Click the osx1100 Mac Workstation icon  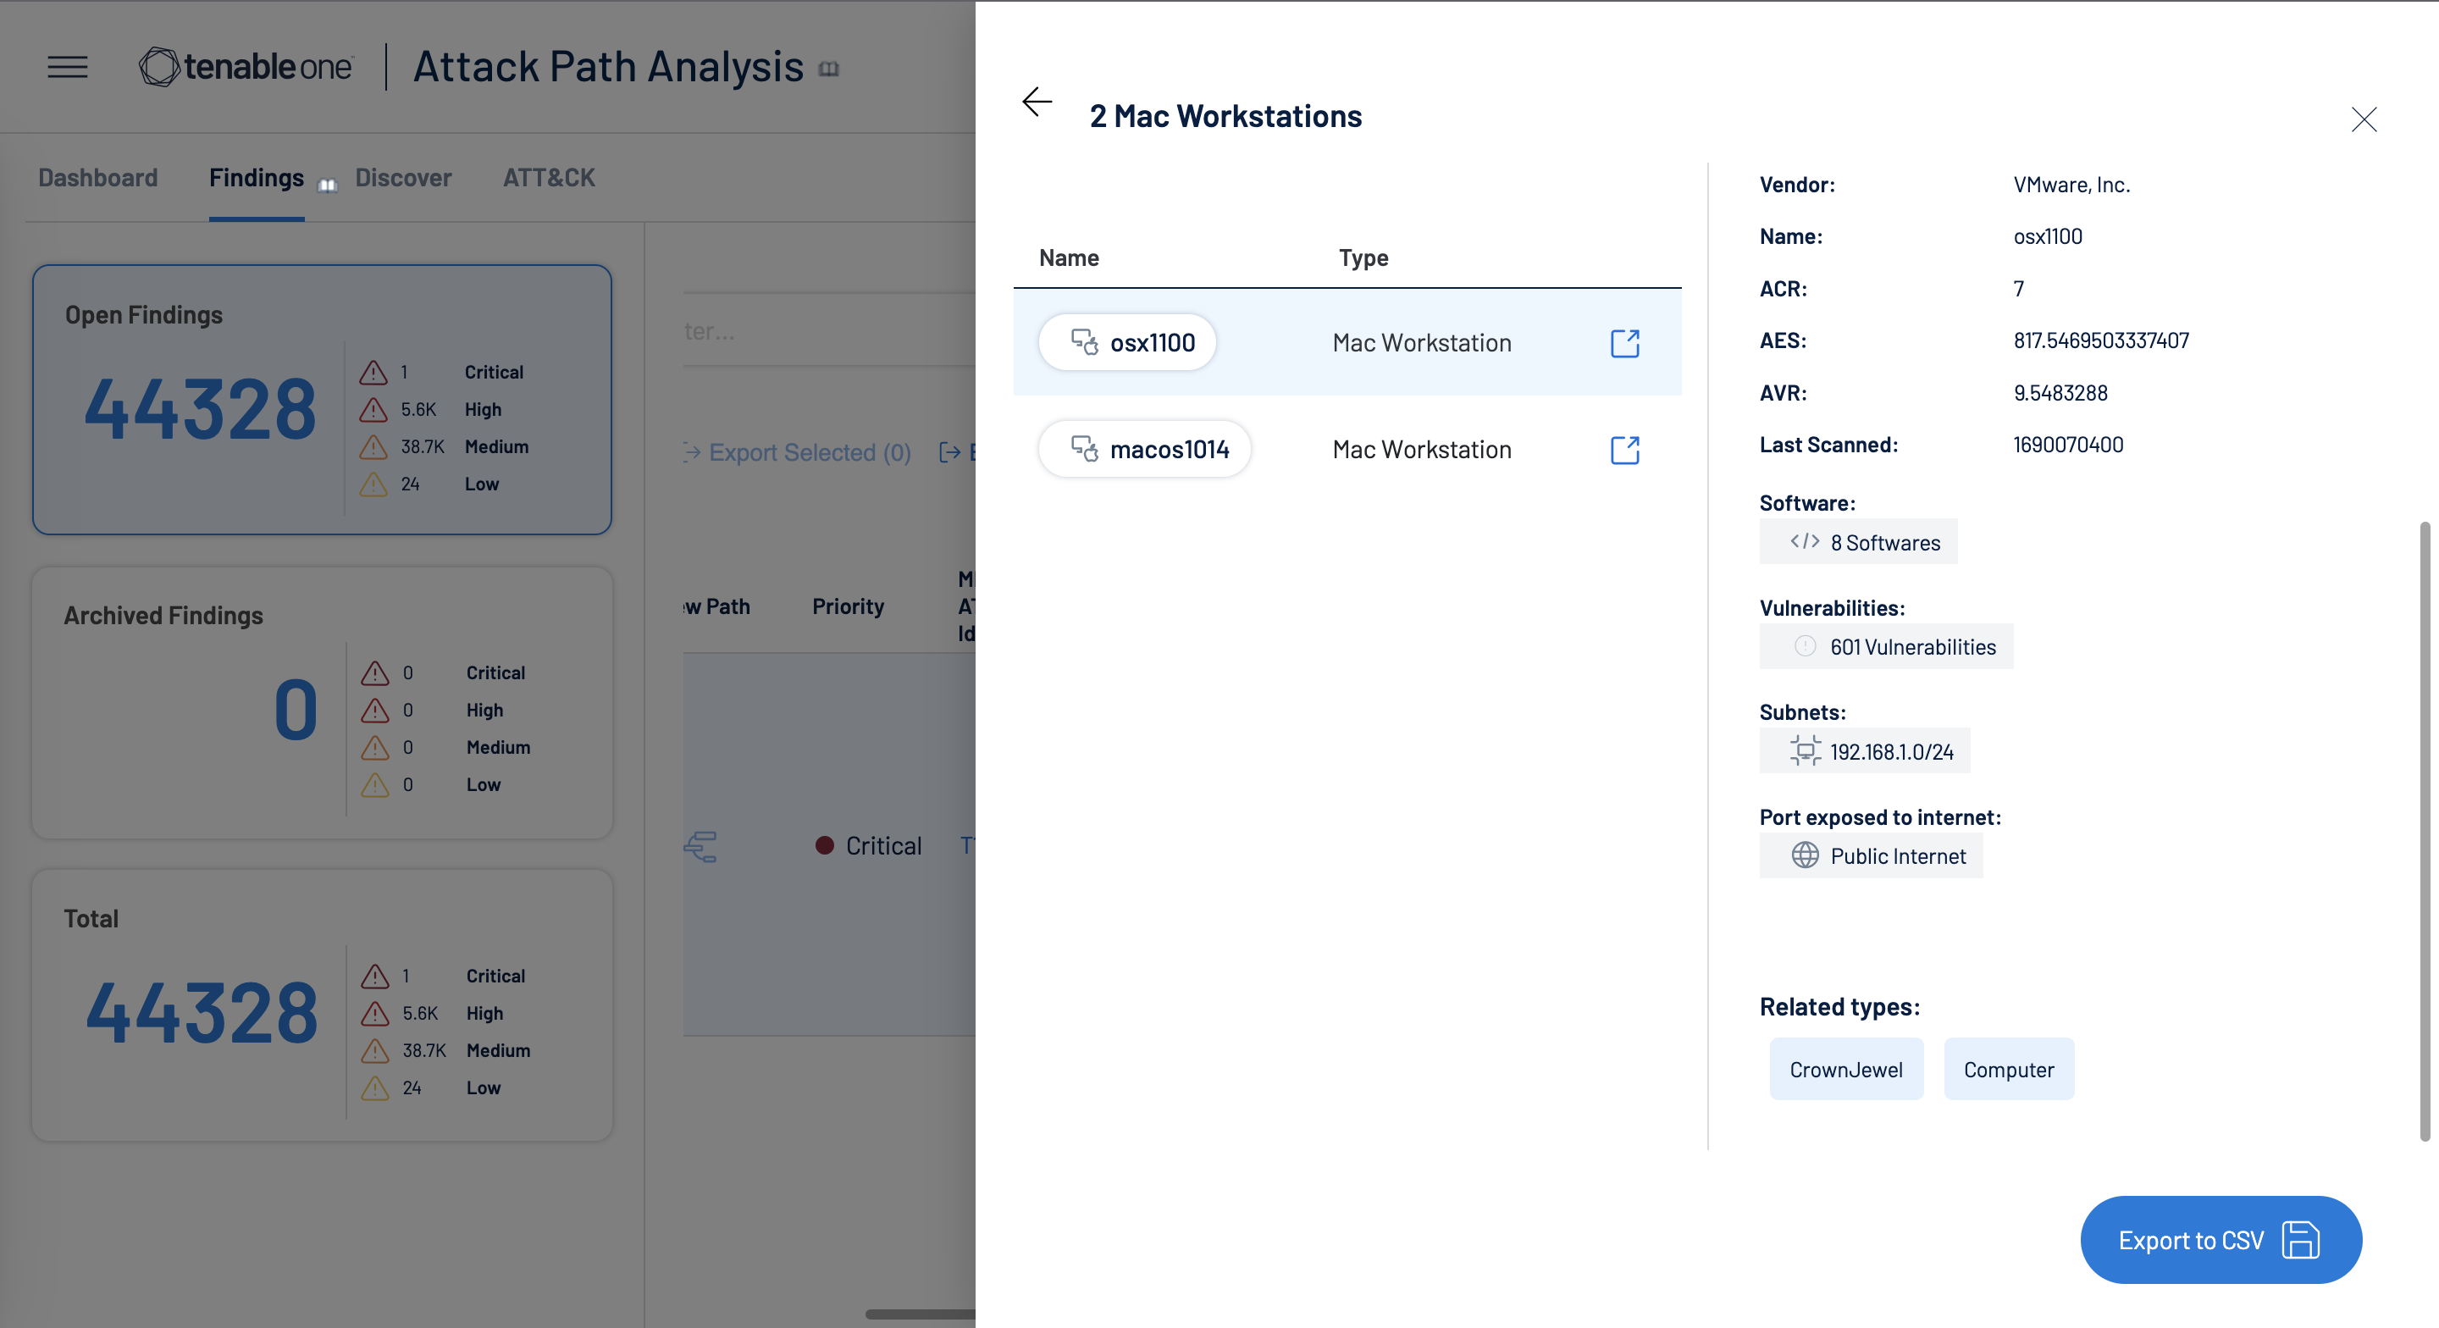[1082, 340]
